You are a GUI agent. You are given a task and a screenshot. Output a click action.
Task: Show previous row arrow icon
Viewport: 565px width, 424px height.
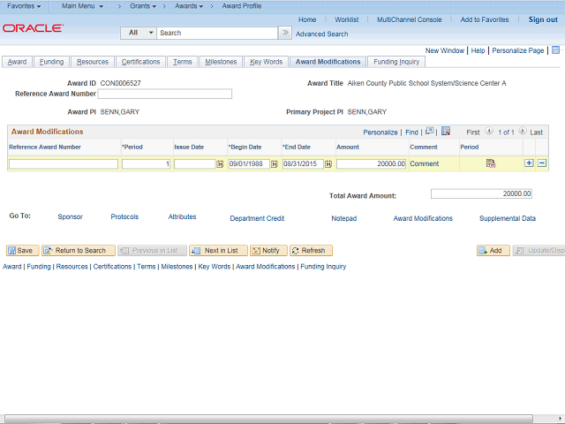488,131
